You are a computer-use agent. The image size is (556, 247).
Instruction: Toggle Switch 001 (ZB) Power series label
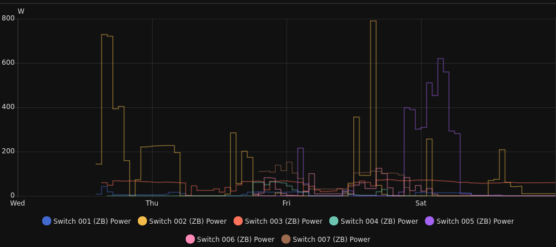92,221
